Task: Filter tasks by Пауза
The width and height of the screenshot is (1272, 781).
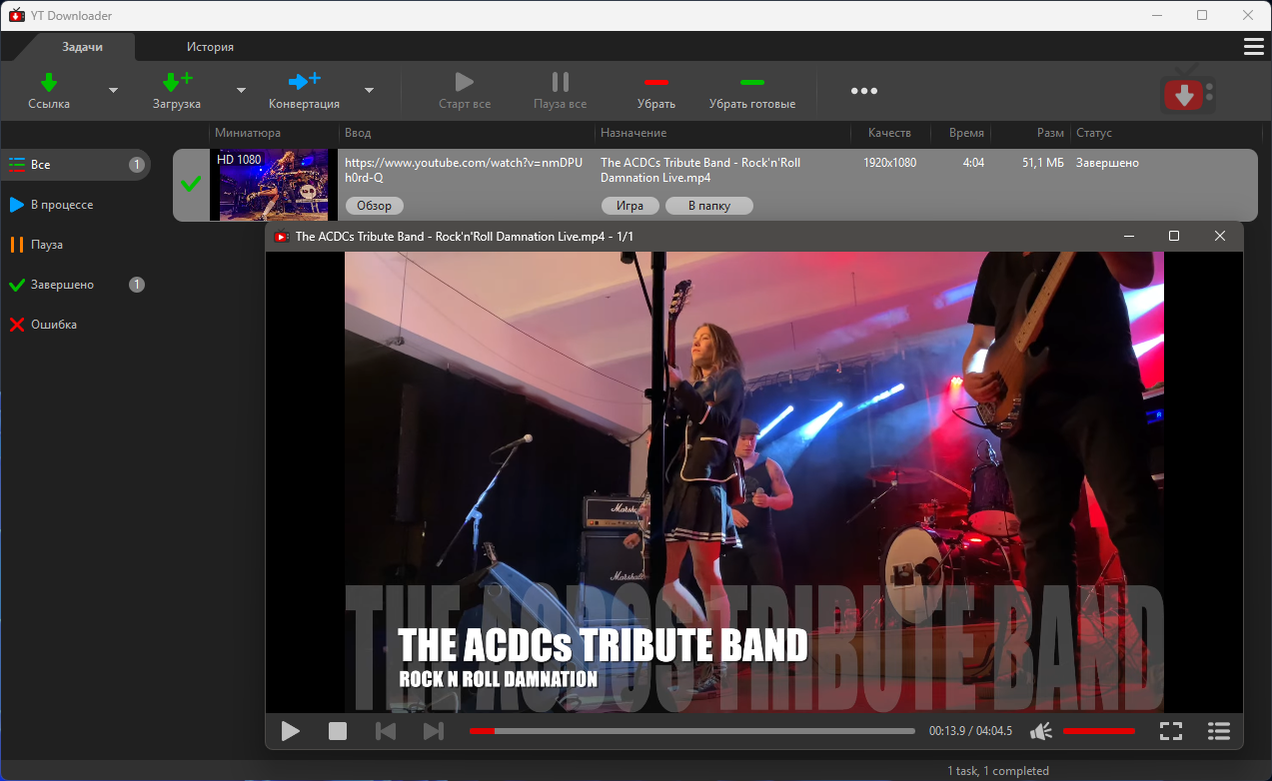Action: [76, 245]
